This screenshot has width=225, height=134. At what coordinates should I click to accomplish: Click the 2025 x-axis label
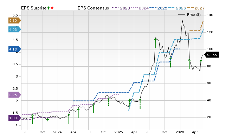point(118,132)
